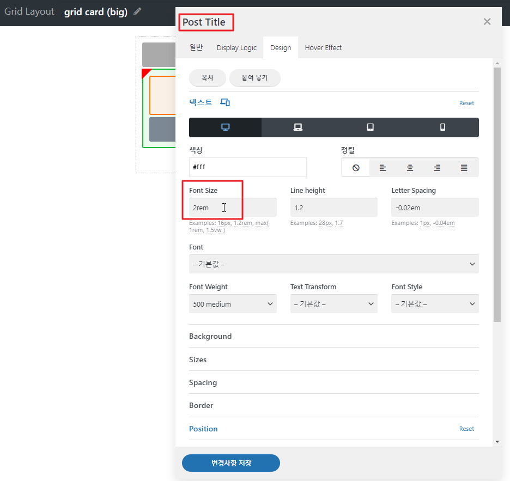The width and height of the screenshot is (510, 481).
Task: Click the red corner marker in preview
Action: tap(145, 72)
